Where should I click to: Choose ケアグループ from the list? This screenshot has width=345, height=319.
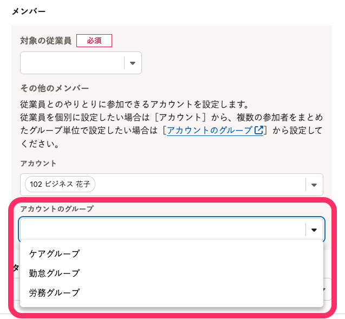point(54,253)
